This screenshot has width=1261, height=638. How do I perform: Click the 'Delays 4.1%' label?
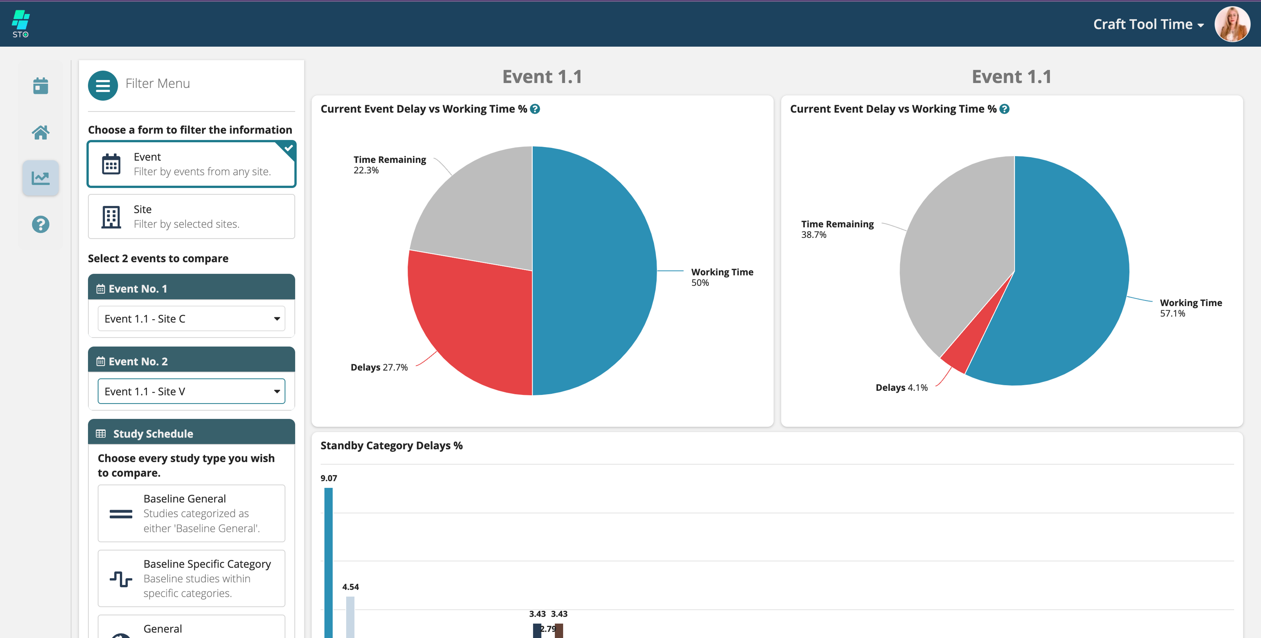click(x=901, y=388)
